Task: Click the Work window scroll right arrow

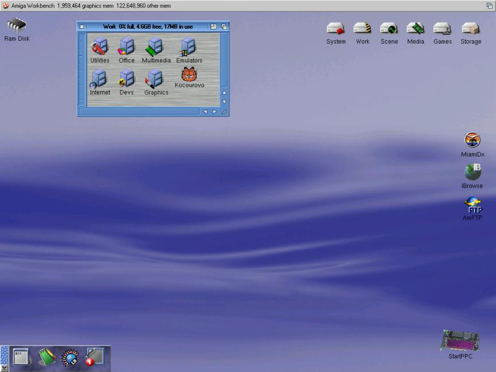Action: (x=215, y=112)
